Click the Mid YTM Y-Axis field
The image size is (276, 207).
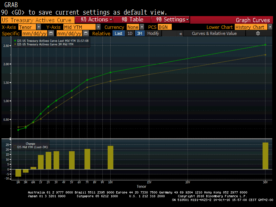(79, 27)
